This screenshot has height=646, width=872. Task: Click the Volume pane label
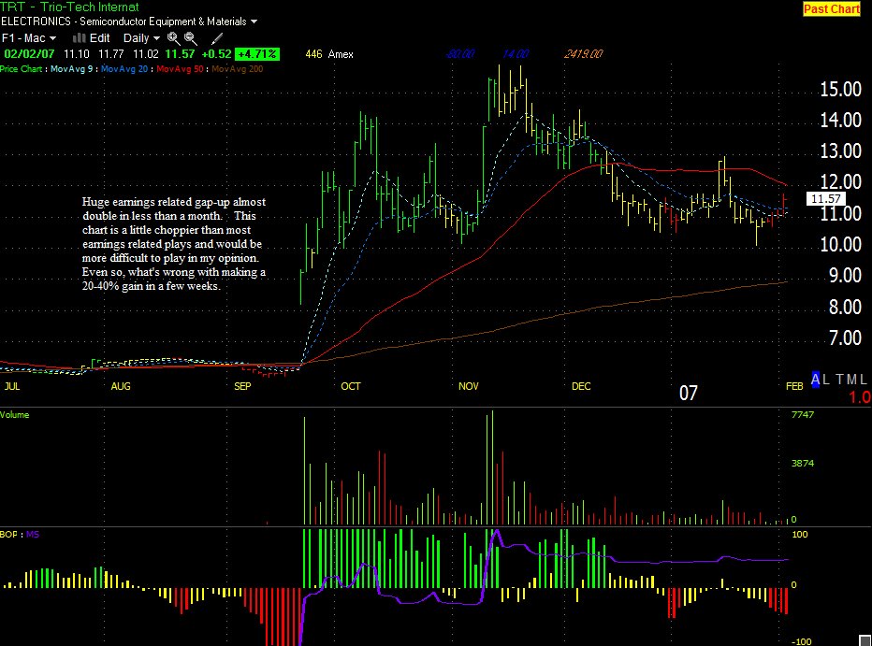tap(15, 415)
